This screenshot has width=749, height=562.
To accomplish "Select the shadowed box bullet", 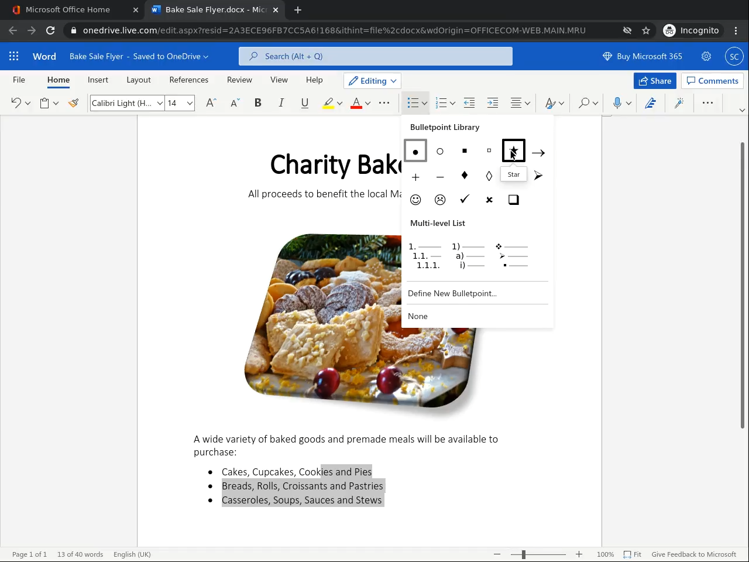I will (x=514, y=200).
